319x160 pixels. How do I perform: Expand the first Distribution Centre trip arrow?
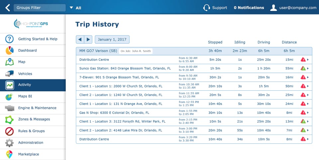308,59
